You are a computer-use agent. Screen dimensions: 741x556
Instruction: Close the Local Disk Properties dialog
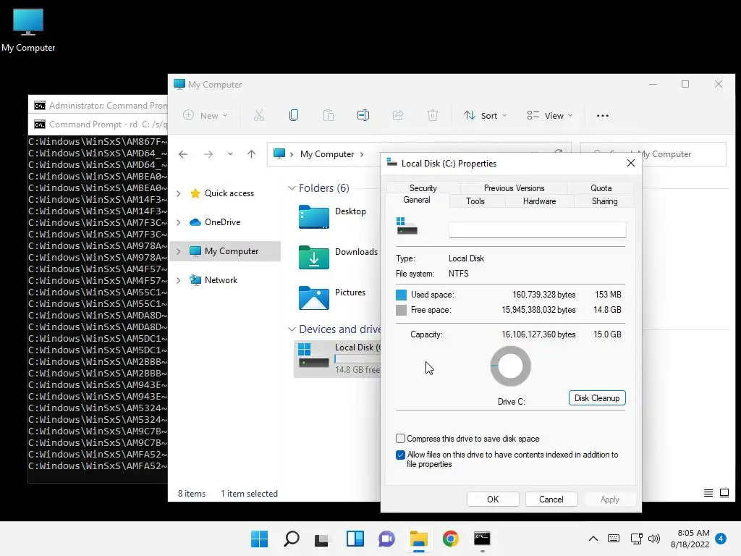click(x=630, y=163)
